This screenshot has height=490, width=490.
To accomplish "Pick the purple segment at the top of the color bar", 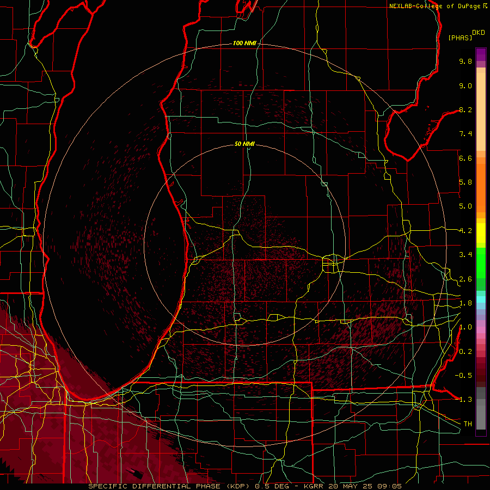I will (481, 54).
